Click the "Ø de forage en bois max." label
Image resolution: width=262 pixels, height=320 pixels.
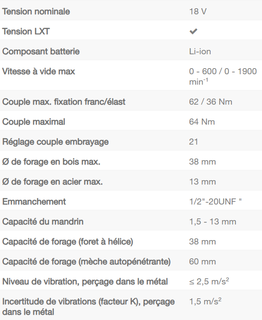[x=51, y=162]
